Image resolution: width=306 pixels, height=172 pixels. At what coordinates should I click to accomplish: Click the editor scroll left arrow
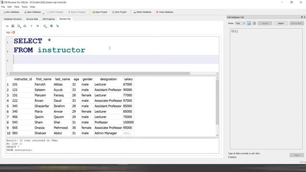tap(8, 74)
